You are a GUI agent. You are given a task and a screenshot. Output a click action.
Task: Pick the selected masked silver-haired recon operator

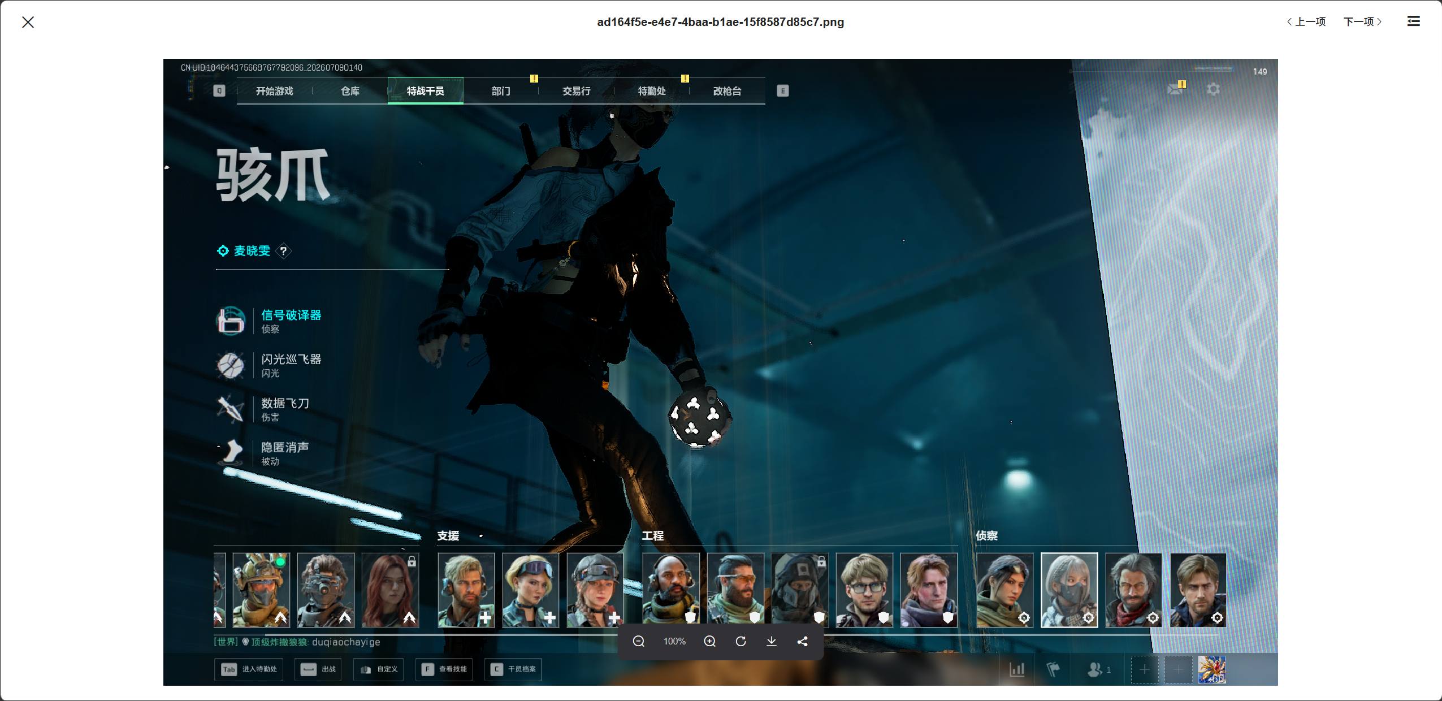(x=1069, y=590)
